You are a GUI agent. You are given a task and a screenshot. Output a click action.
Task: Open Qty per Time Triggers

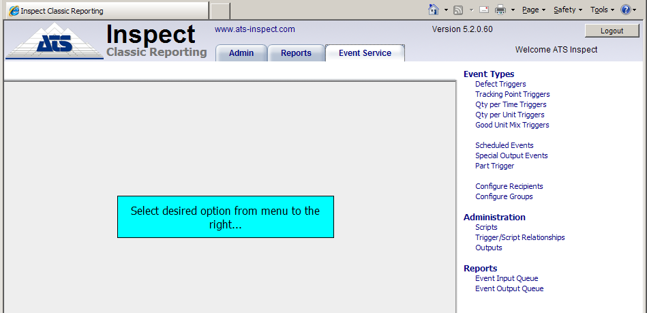coord(511,104)
